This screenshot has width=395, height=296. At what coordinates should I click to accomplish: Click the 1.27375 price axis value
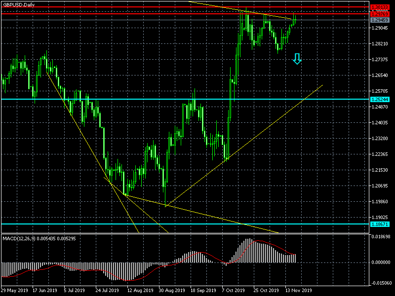click(380, 60)
